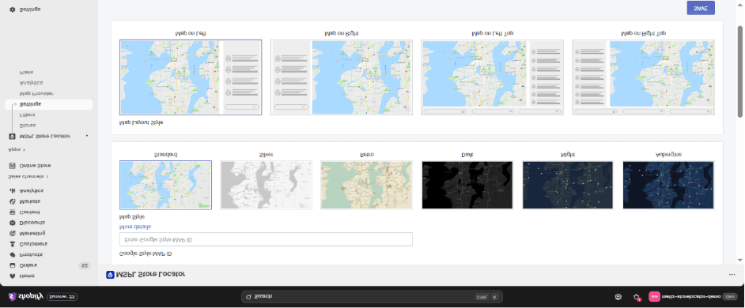The height and width of the screenshot is (308, 745).
Task: Open the More details link
Action: pos(135,227)
